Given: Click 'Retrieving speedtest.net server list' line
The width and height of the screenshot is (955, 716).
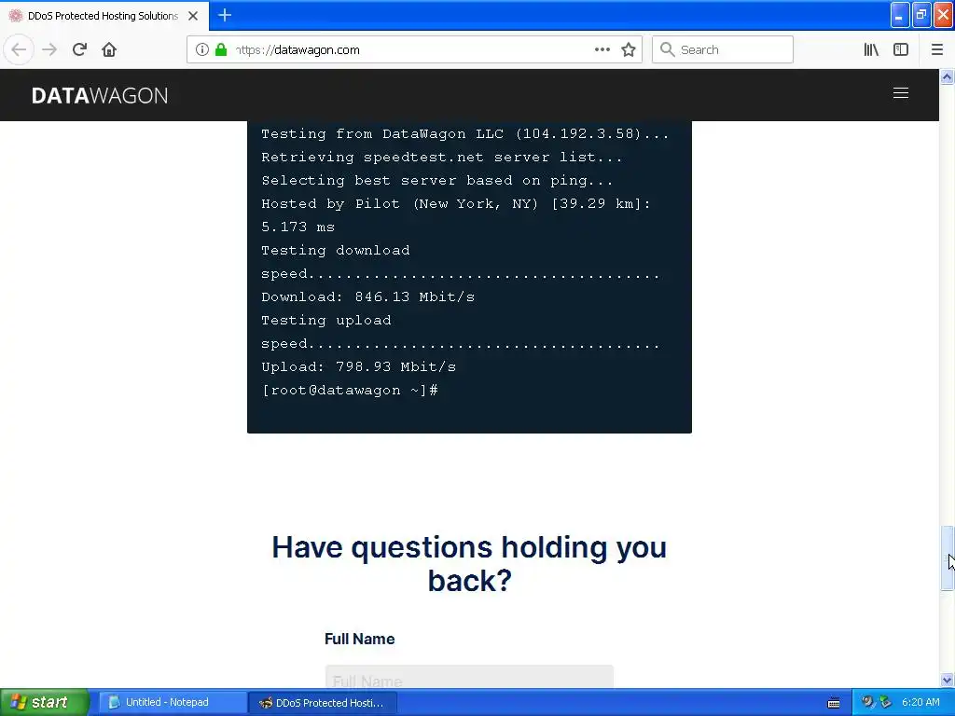Looking at the screenshot, I should (442, 157).
